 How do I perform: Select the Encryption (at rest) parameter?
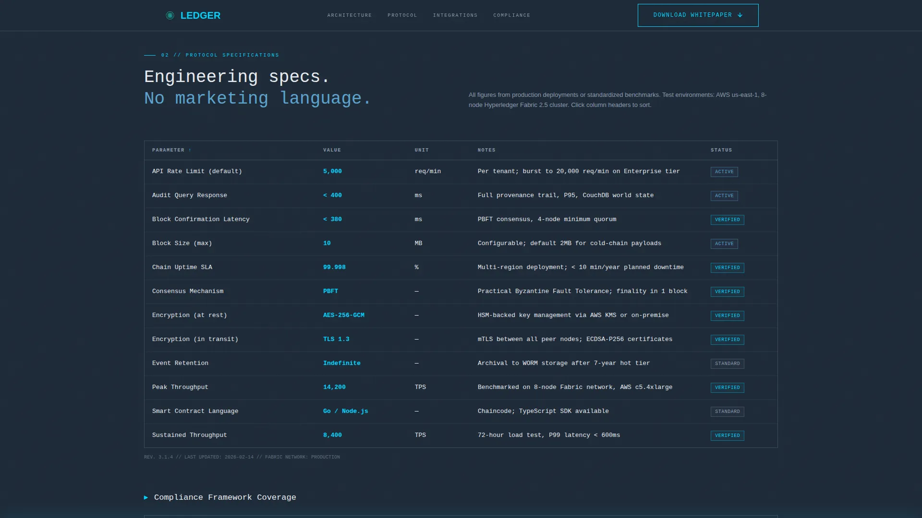coord(190,315)
